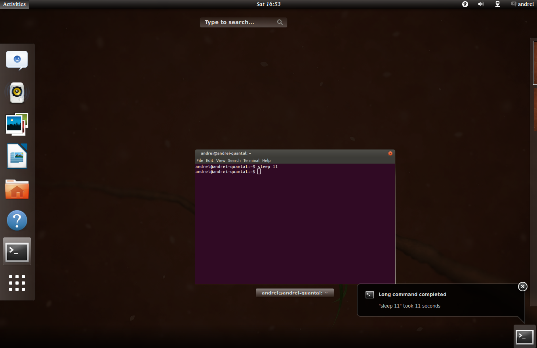Viewport: 537px width, 348px height.
Task: Dismiss the Long command completed notification
Action: click(x=522, y=286)
